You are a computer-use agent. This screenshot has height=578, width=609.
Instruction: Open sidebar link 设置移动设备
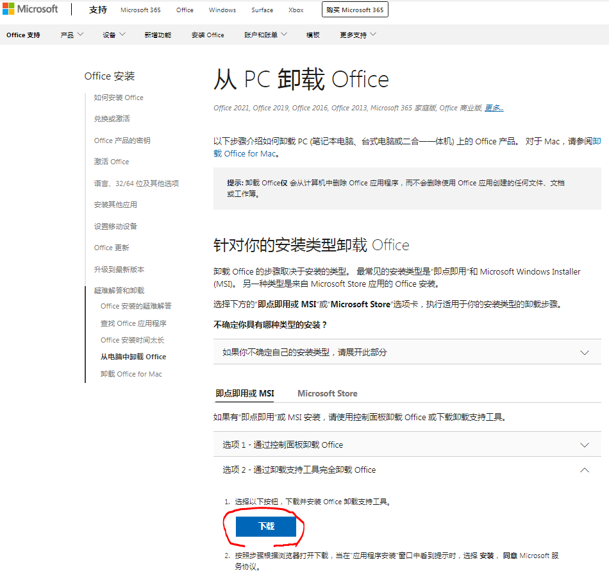[115, 226]
